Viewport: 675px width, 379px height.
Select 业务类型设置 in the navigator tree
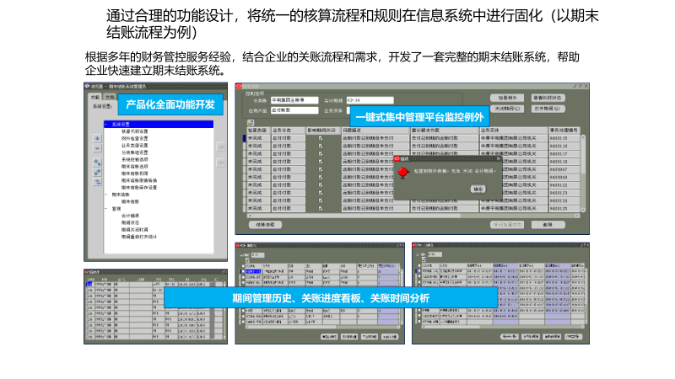pyautogui.click(x=135, y=145)
